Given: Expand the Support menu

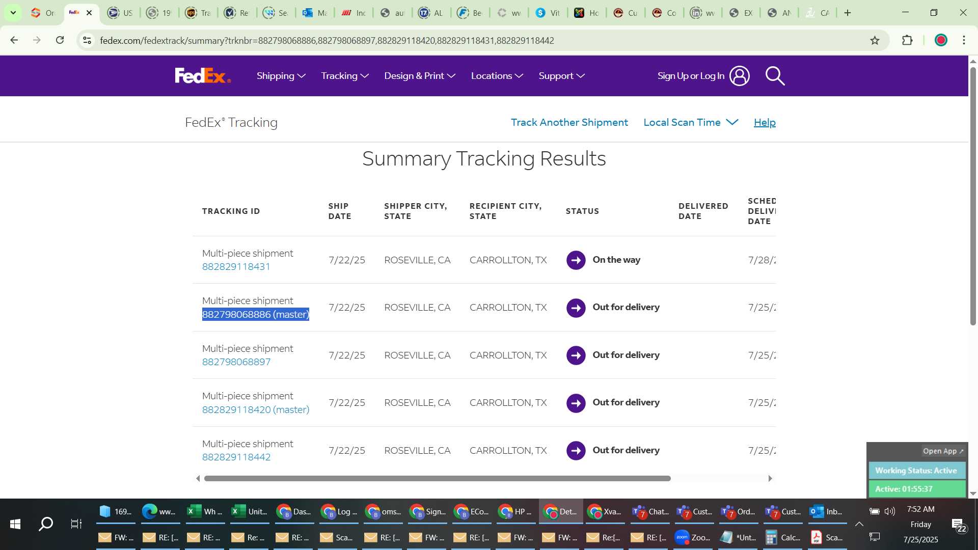Looking at the screenshot, I should [x=561, y=76].
